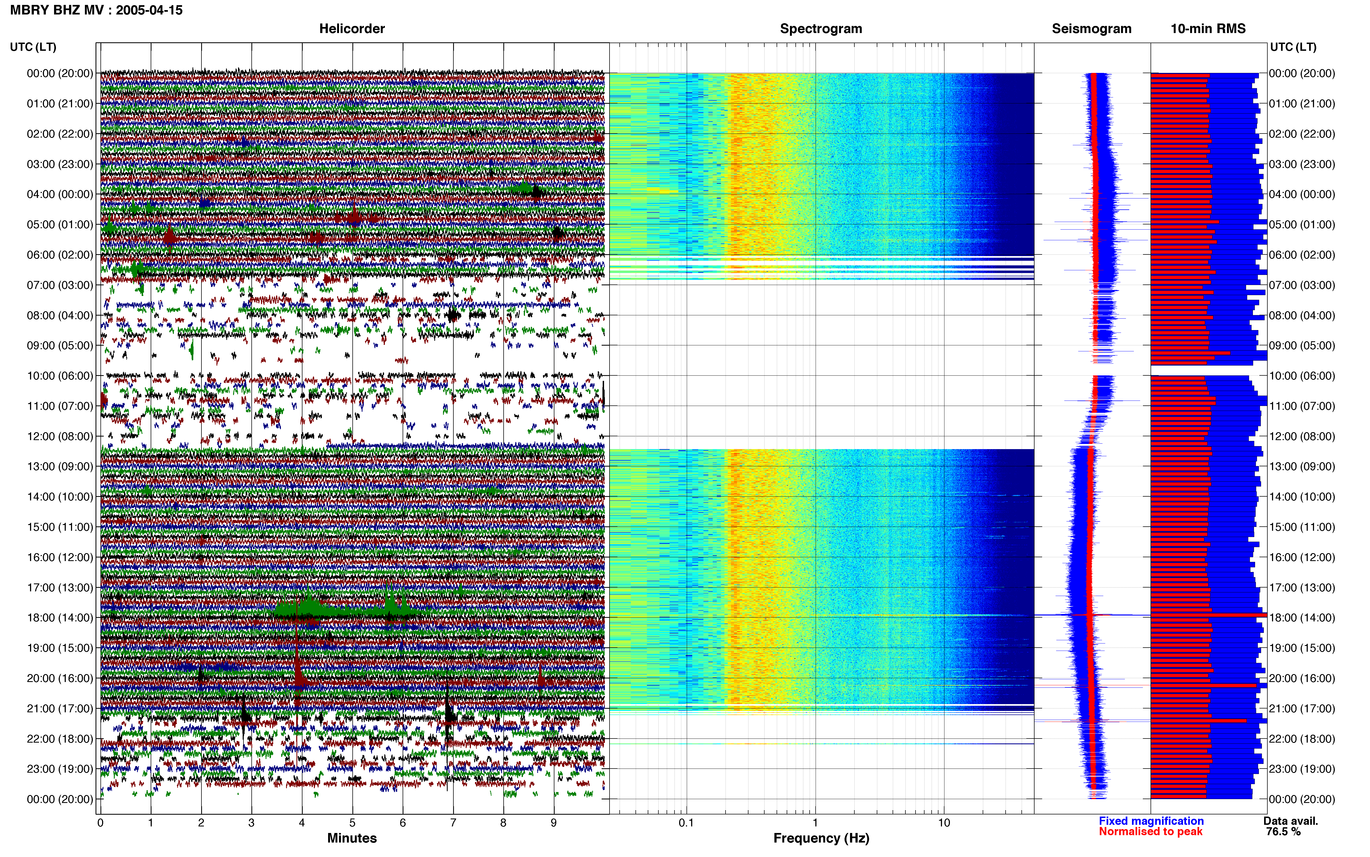Click the title 'MBRY BHZ MV : 2005-04-15'
The height and width of the screenshot is (857, 1370).
point(96,10)
